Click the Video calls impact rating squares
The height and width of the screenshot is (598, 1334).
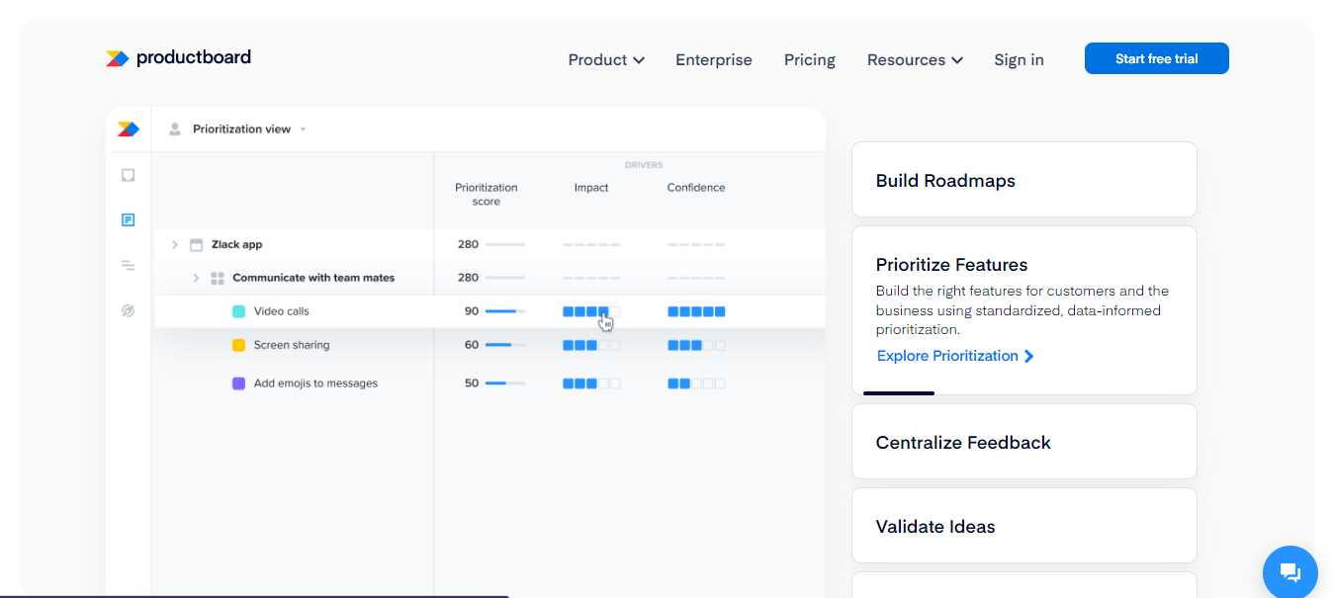tap(591, 311)
